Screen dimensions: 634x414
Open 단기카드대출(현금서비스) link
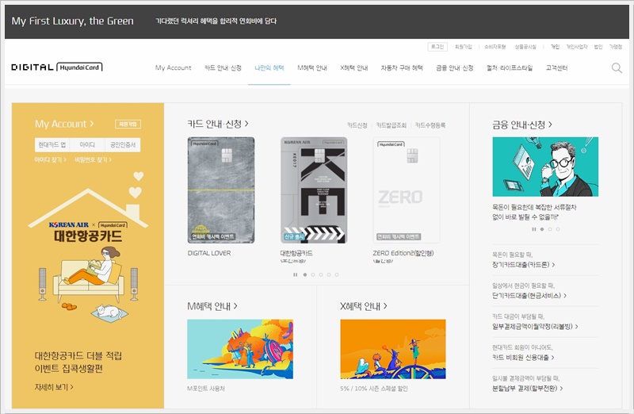tap(529, 296)
